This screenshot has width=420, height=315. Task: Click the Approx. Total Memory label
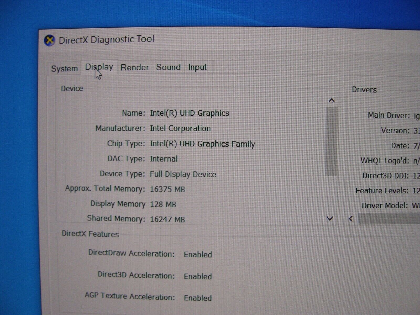(x=105, y=189)
